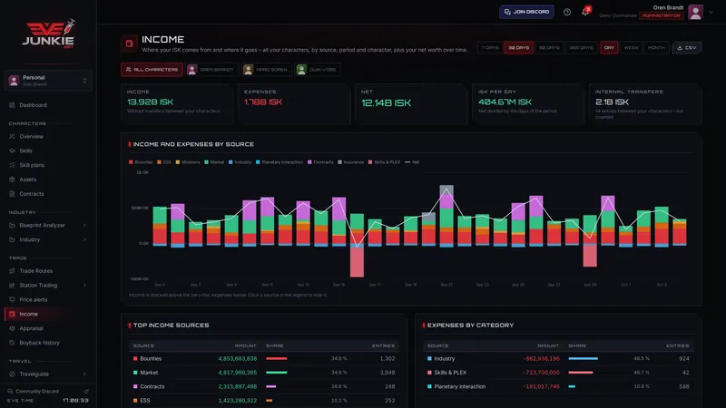Screen dimensions: 726x408
Task: Toggle ESS series in chart legend
Action: coord(164,162)
